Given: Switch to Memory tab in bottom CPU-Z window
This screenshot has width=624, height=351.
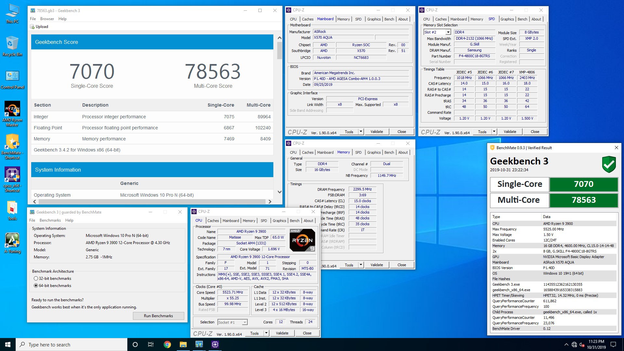Looking at the screenshot, I should [x=249, y=221].
